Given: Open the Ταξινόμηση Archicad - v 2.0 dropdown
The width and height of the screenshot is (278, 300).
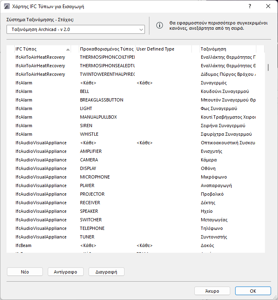Looking at the screenshot, I should coord(76,29).
